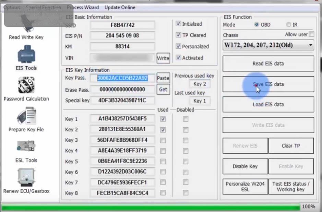This screenshot has height=212, width=322.
Task: Open the Update Online menu
Action: [120, 8]
